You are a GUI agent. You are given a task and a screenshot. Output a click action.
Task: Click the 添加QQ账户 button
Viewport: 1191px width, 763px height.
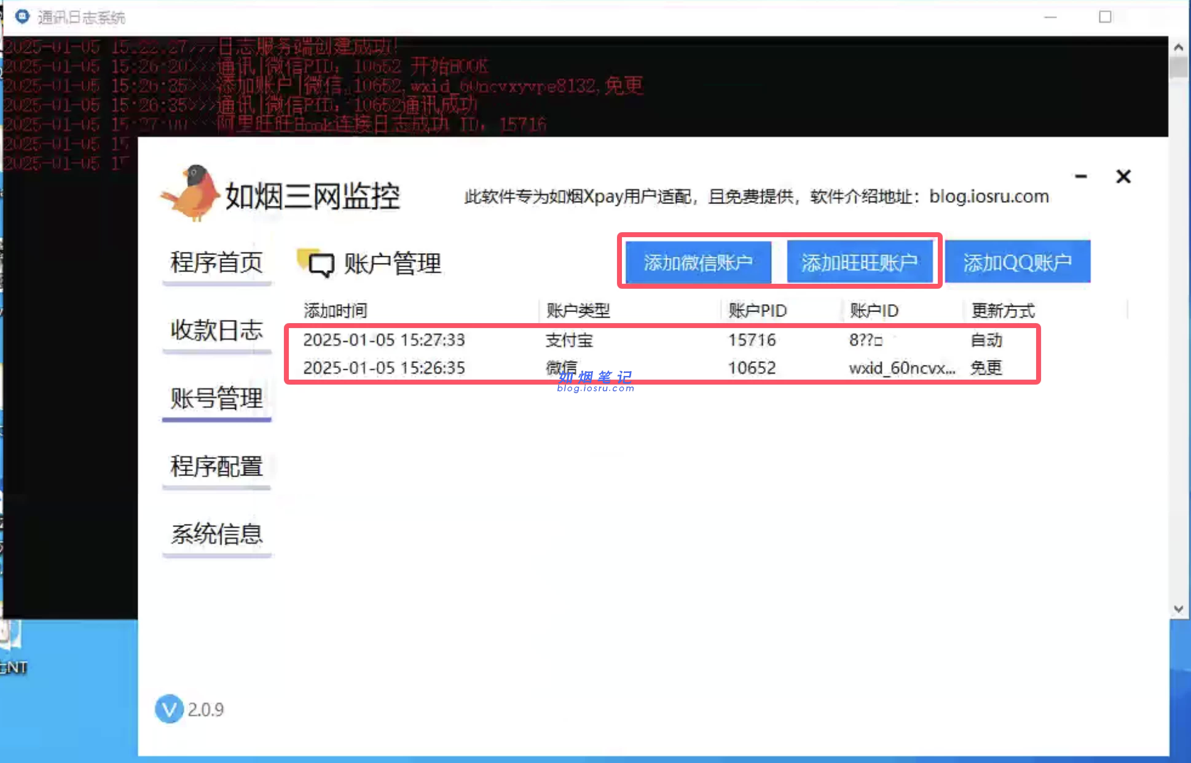1018,262
